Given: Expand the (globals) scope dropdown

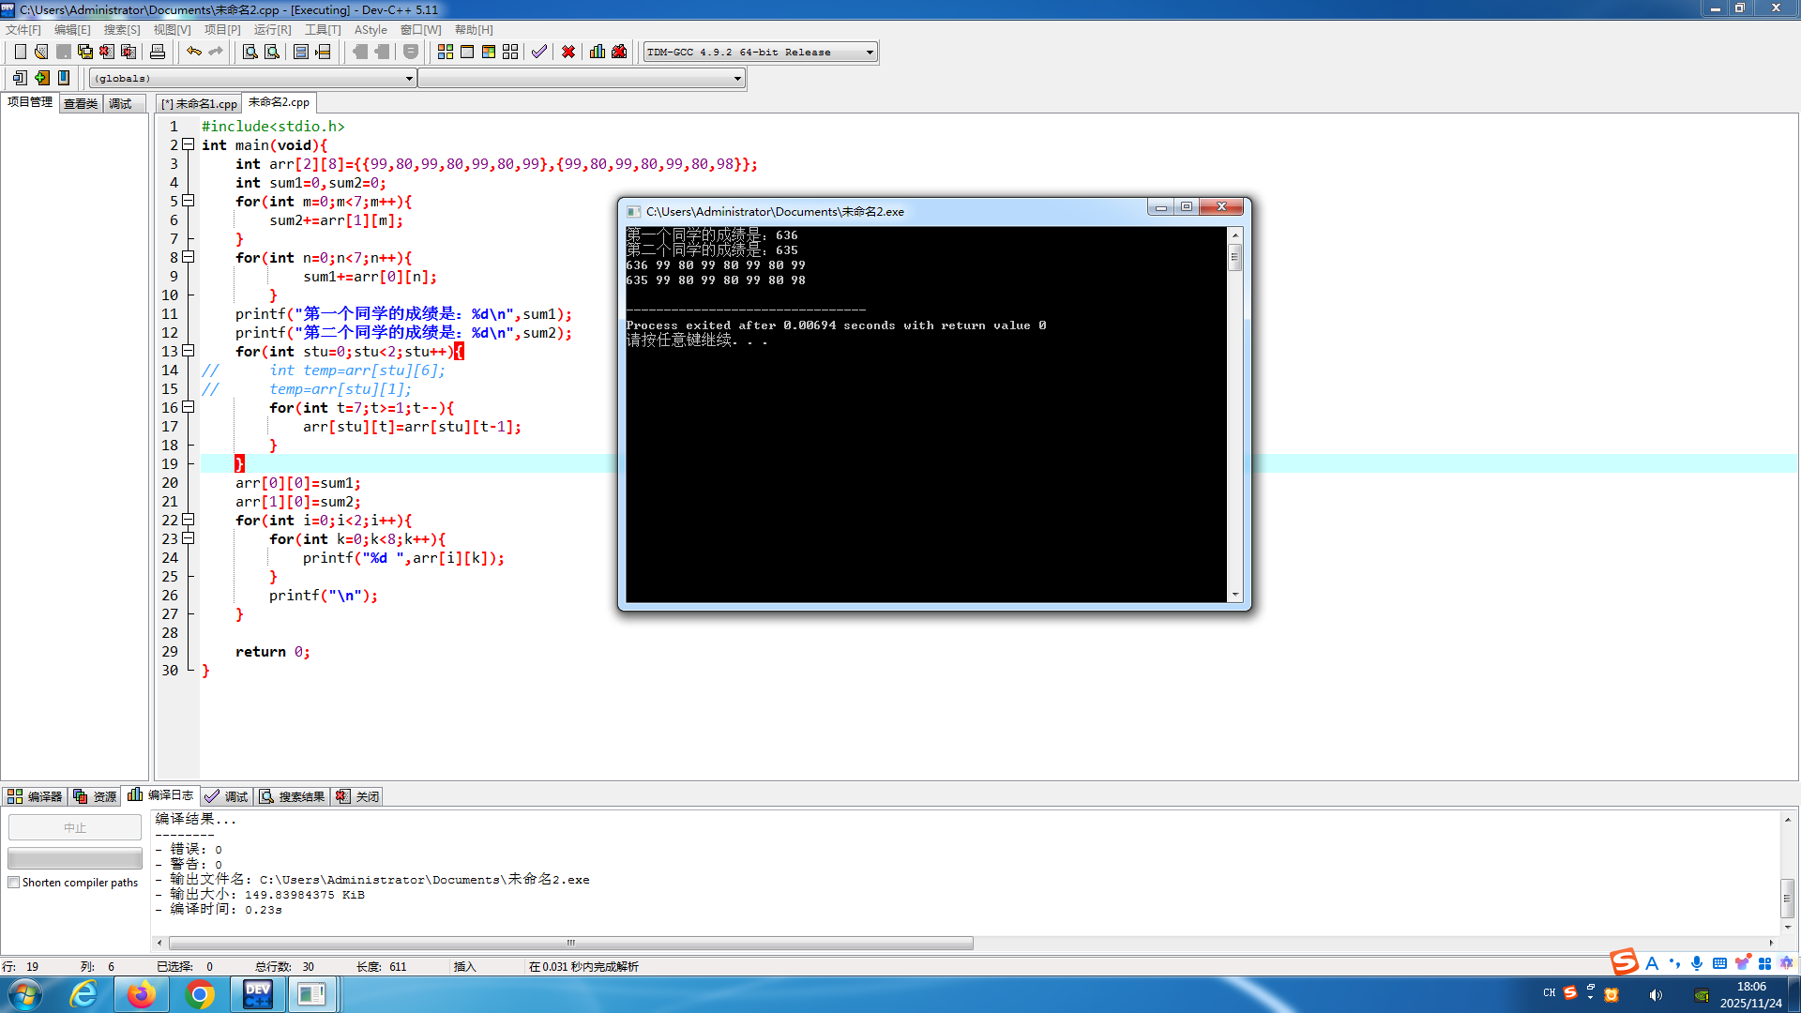Looking at the screenshot, I should (x=409, y=79).
